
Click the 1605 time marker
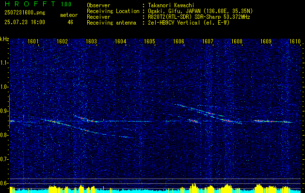[x=149, y=41]
